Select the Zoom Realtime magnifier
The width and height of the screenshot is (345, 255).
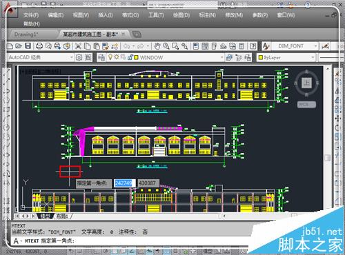point(166,46)
